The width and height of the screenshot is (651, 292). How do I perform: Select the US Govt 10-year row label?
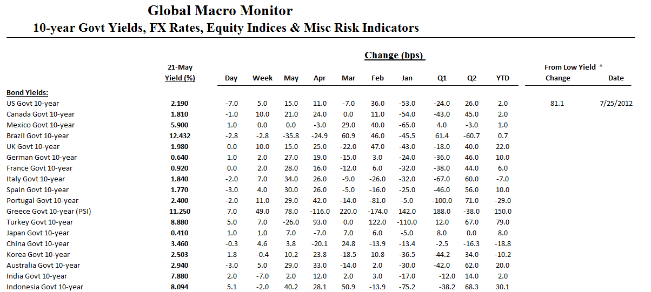coord(32,103)
